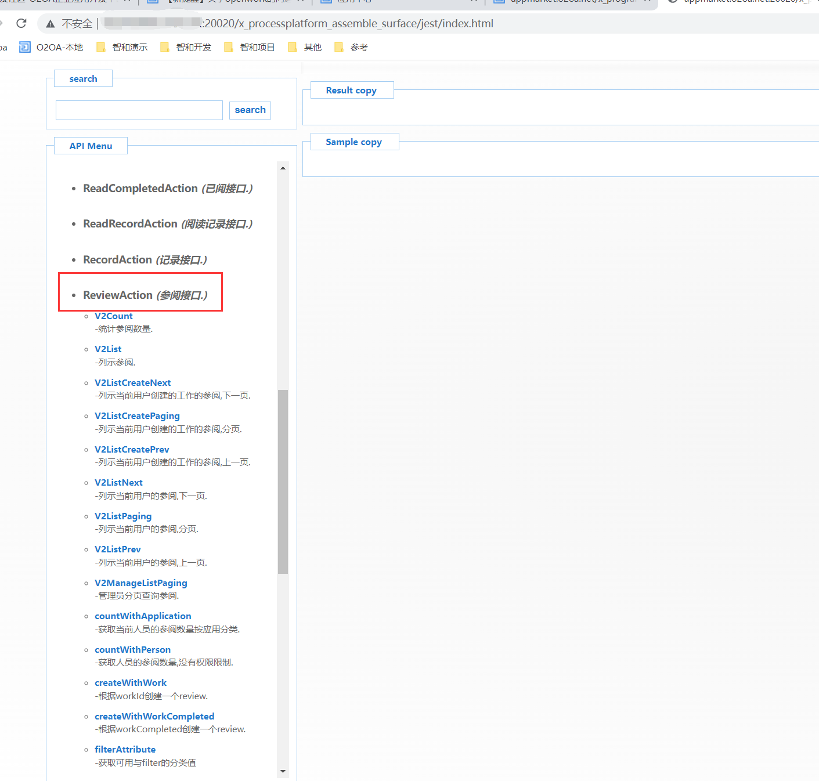This screenshot has width=819, height=781.
Task: Click the '-列示当前用户的参阅,下一页.' description
Action: 151,496
